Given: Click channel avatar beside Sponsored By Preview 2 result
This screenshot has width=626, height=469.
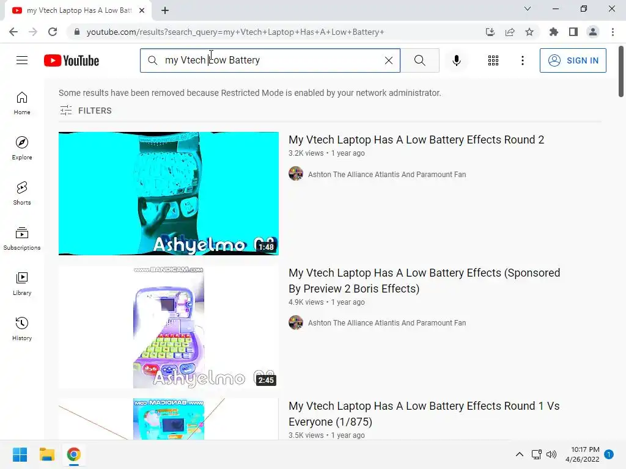Looking at the screenshot, I should (x=296, y=322).
